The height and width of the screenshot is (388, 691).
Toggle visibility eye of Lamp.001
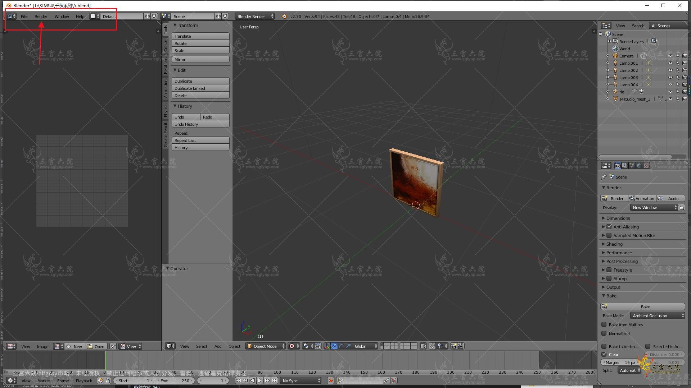pos(670,63)
